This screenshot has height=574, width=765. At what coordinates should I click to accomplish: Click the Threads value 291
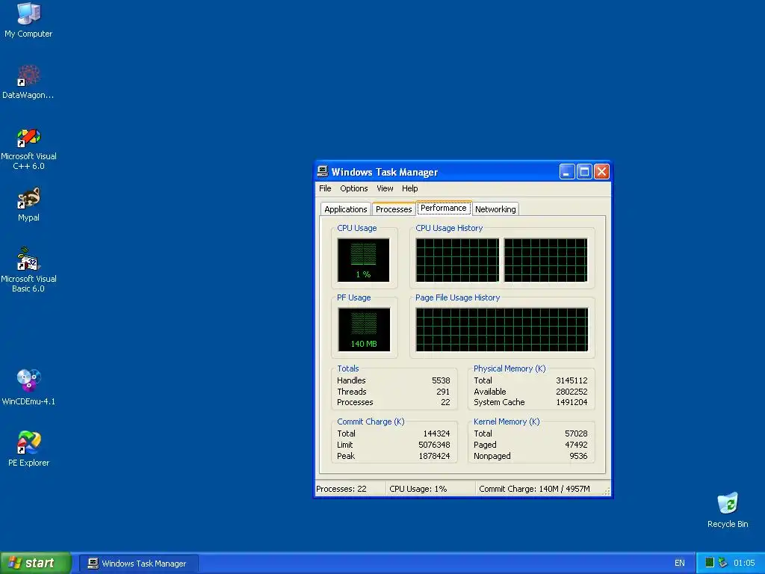(x=443, y=392)
